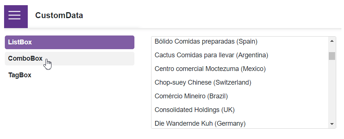Click the scrollbar down arrow

pos(332,124)
